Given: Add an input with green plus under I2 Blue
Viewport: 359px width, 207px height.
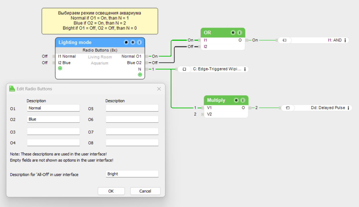Looking at the screenshot, I should pos(60,68).
